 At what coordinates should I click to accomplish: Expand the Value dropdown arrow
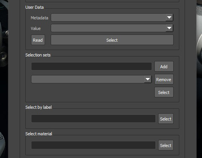coord(169,28)
